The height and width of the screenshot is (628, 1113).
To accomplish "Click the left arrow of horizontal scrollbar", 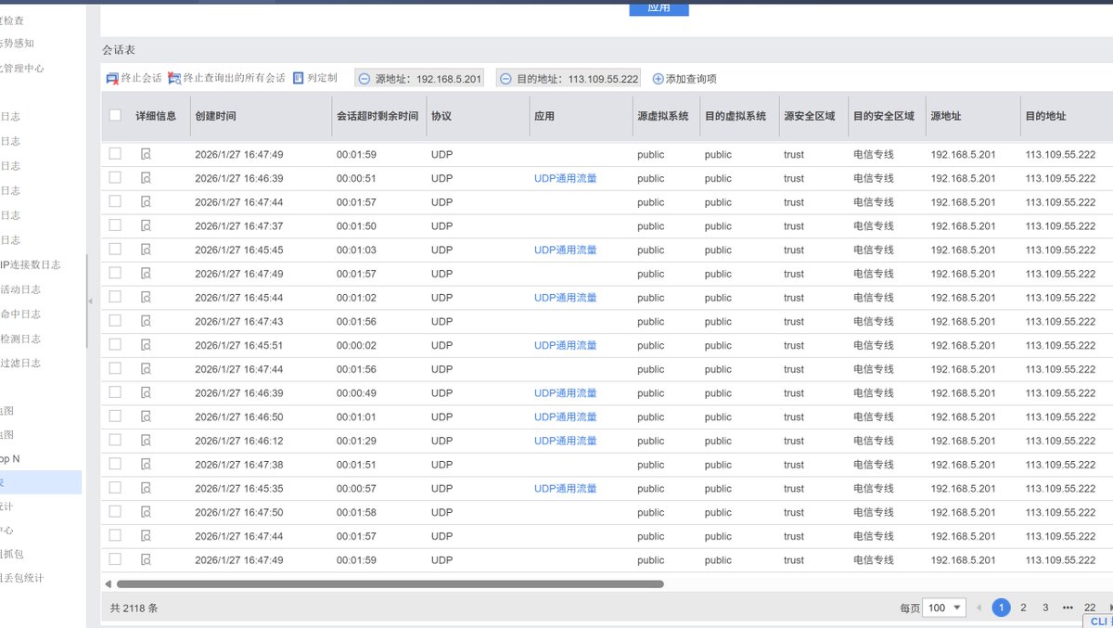I will 108,583.
